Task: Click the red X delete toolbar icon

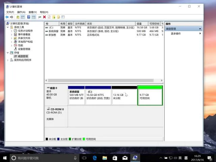Action: point(44,17)
